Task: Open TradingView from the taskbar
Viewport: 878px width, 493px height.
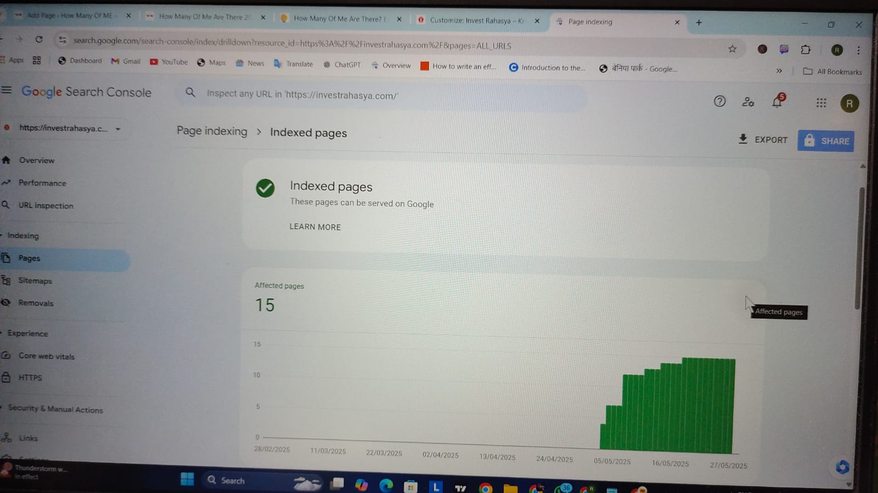Action: [460, 488]
